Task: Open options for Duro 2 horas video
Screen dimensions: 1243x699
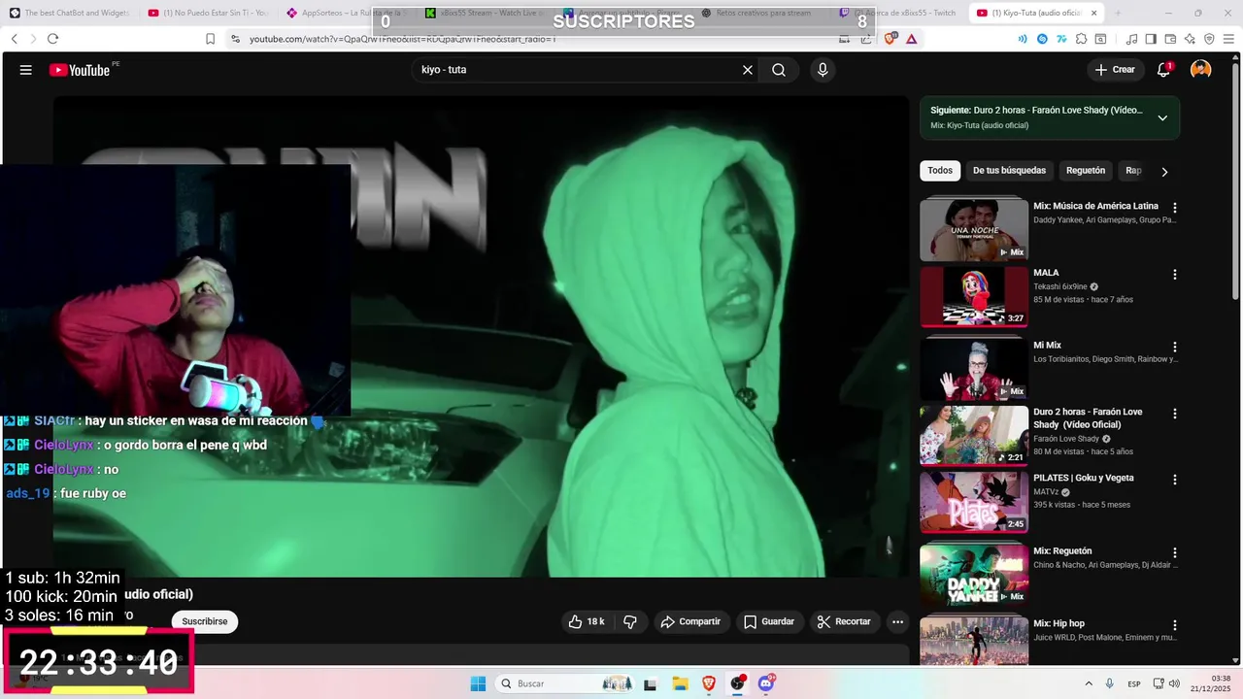Action: (1174, 414)
